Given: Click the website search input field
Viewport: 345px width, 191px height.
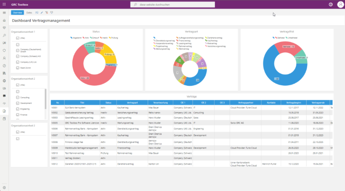Looking at the screenshot, I should 172,5.
